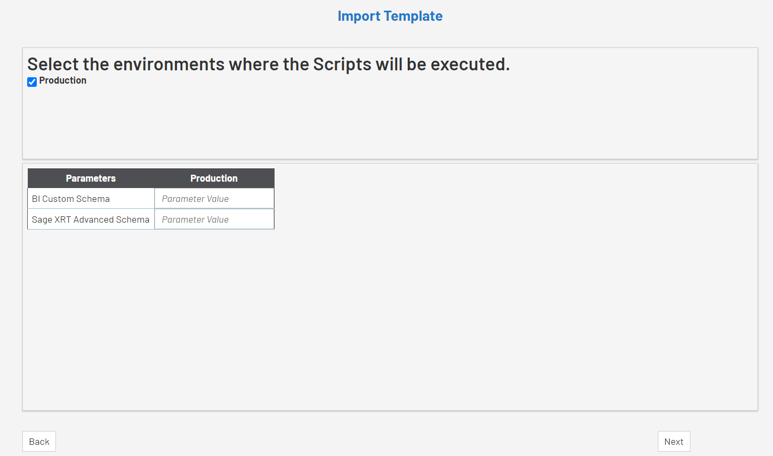Click the word 'Import' in the page title
The width and height of the screenshot is (773, 456).
pos(359,16)
